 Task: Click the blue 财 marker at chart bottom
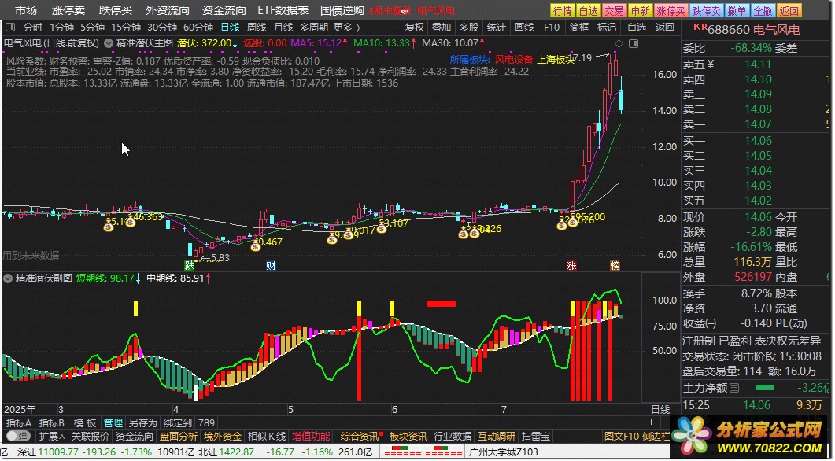coord(271,265)
